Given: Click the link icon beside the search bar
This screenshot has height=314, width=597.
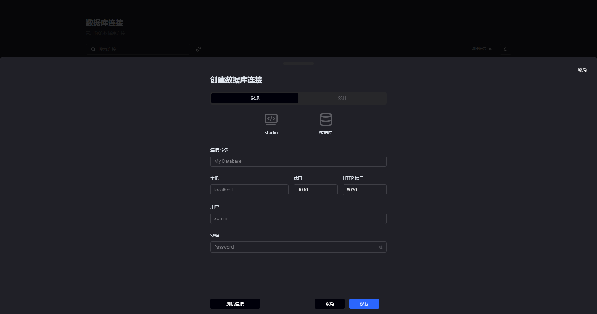Looking at the screenshot, I should point(198,49).
